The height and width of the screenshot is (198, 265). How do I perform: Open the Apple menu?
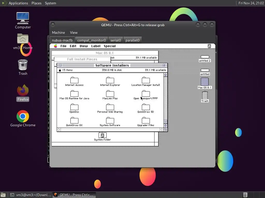(55, 46)
